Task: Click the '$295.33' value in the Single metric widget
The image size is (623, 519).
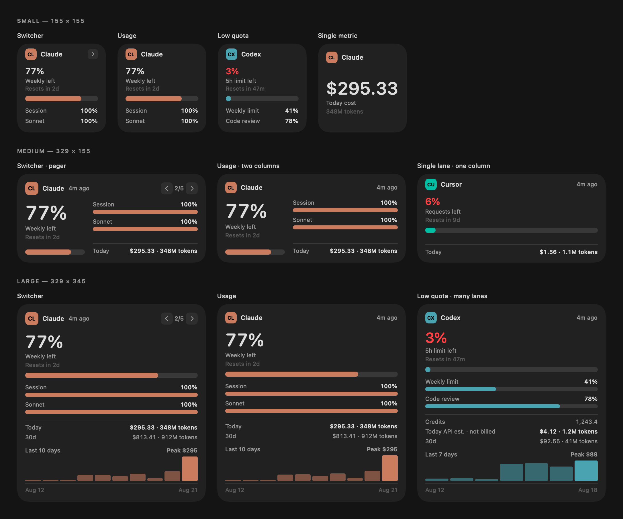Action: point(362,89)
